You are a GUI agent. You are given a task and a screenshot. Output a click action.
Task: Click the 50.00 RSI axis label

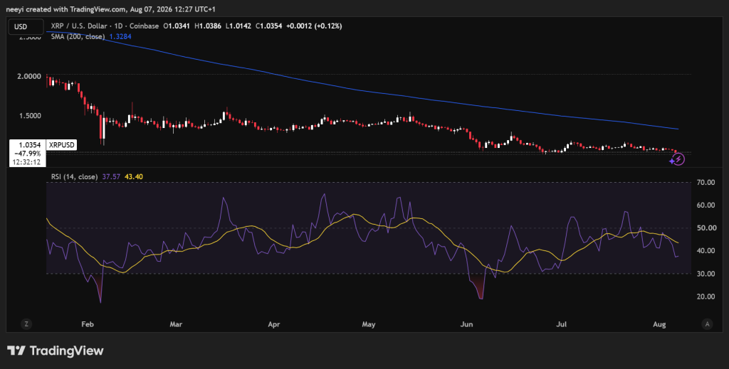point(706,228)
